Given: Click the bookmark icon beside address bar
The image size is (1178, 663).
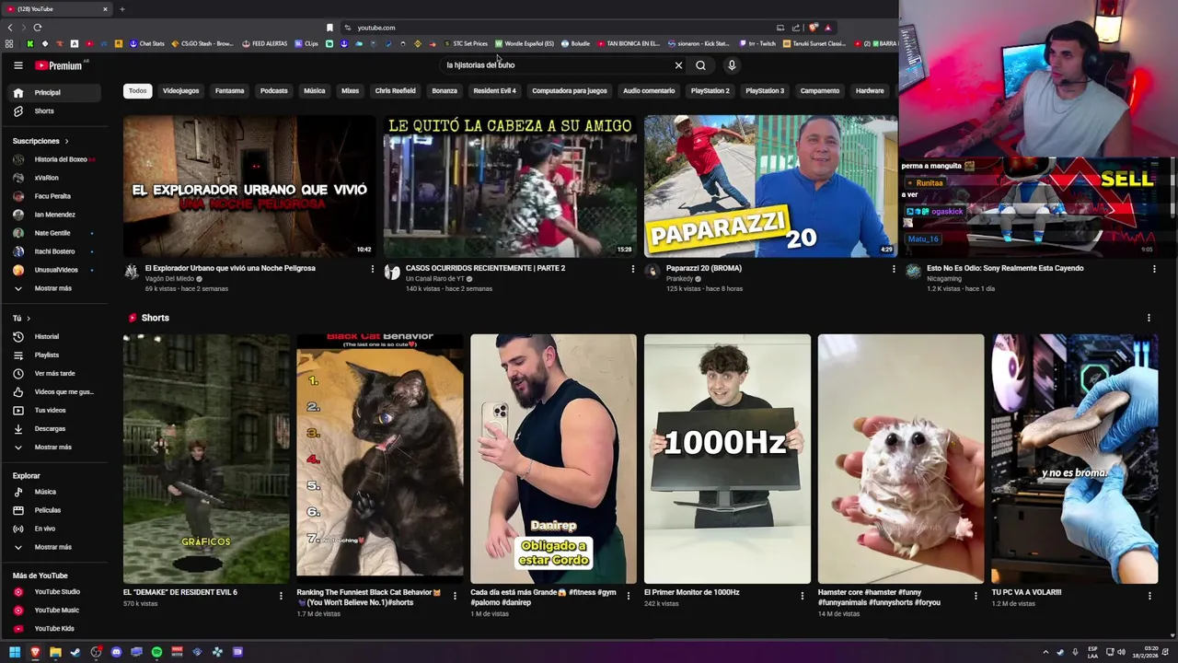Looking at the screenshot, I should point(329,28).
